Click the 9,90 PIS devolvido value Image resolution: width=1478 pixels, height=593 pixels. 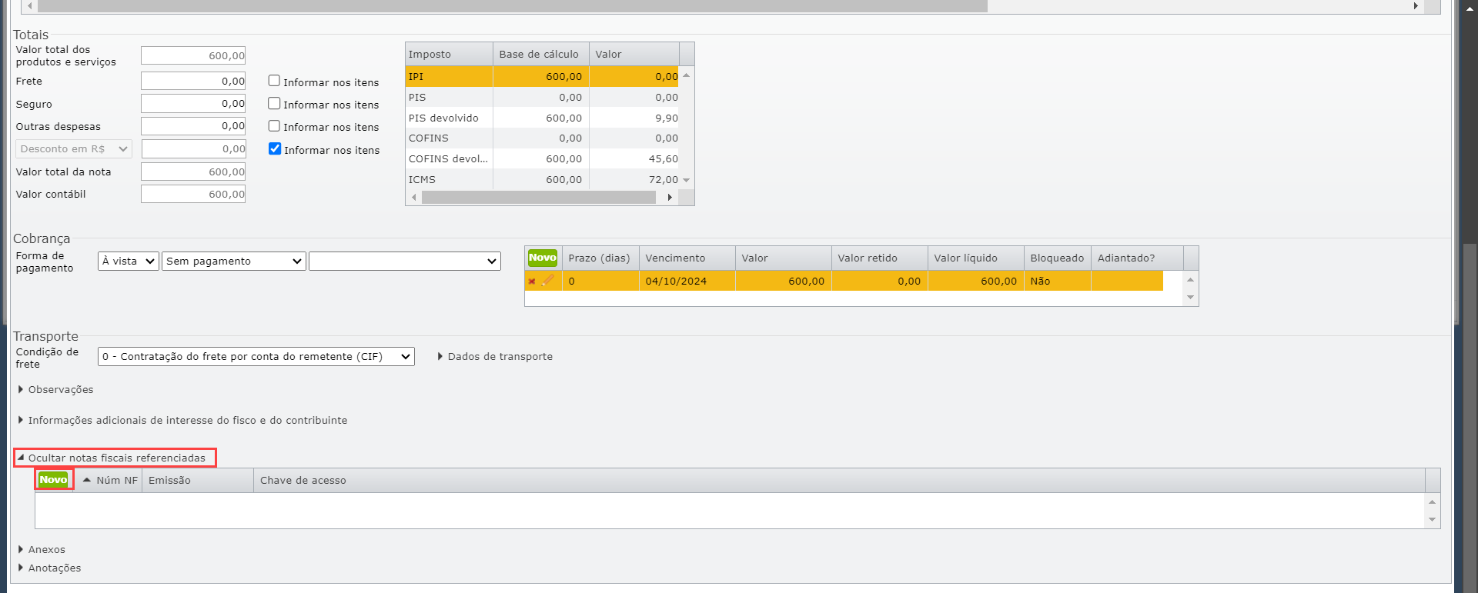(634, 118)
